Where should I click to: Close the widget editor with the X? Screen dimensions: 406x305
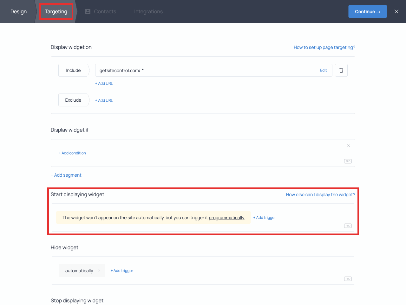pyautogui.click(x=396, y=11)
